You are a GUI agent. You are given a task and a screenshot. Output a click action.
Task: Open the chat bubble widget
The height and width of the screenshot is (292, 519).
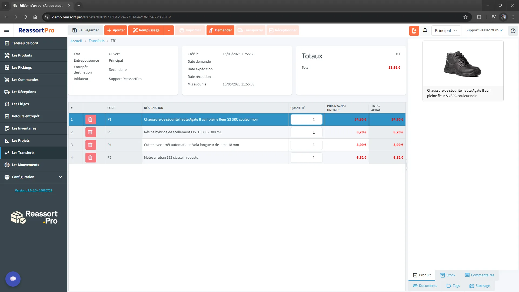coord(13,279)
